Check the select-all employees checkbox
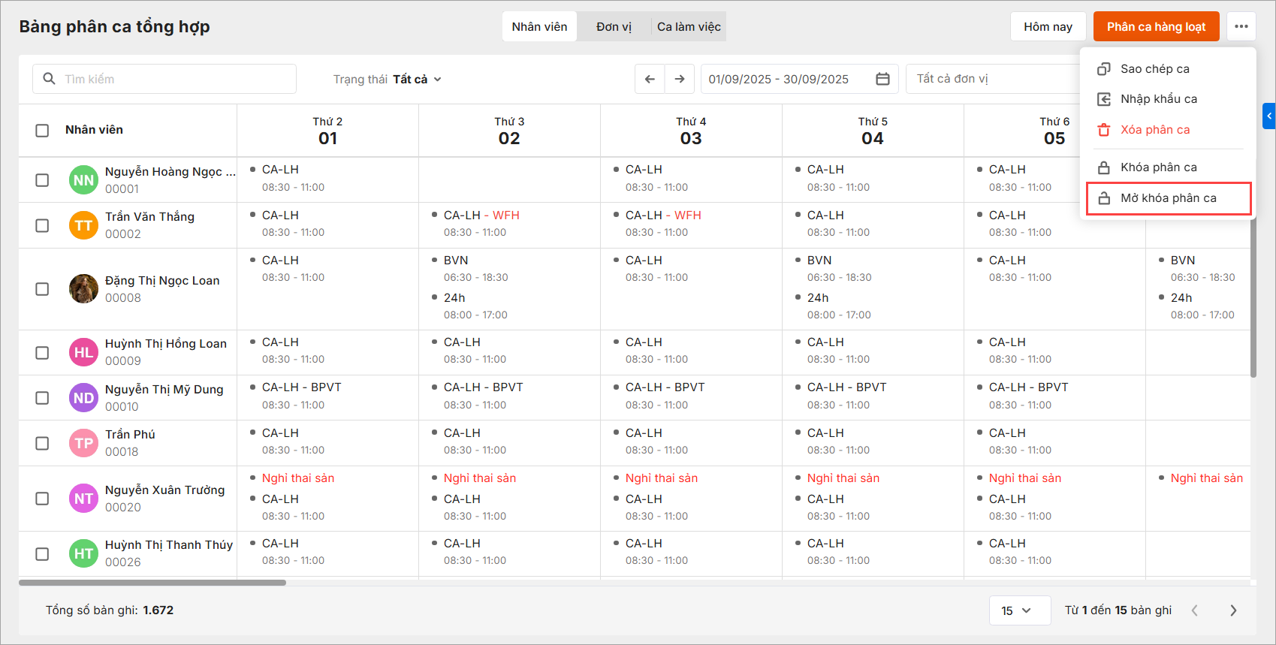Image resolution: width=1276 pixels, height=645 pixels. pos(43,130)
